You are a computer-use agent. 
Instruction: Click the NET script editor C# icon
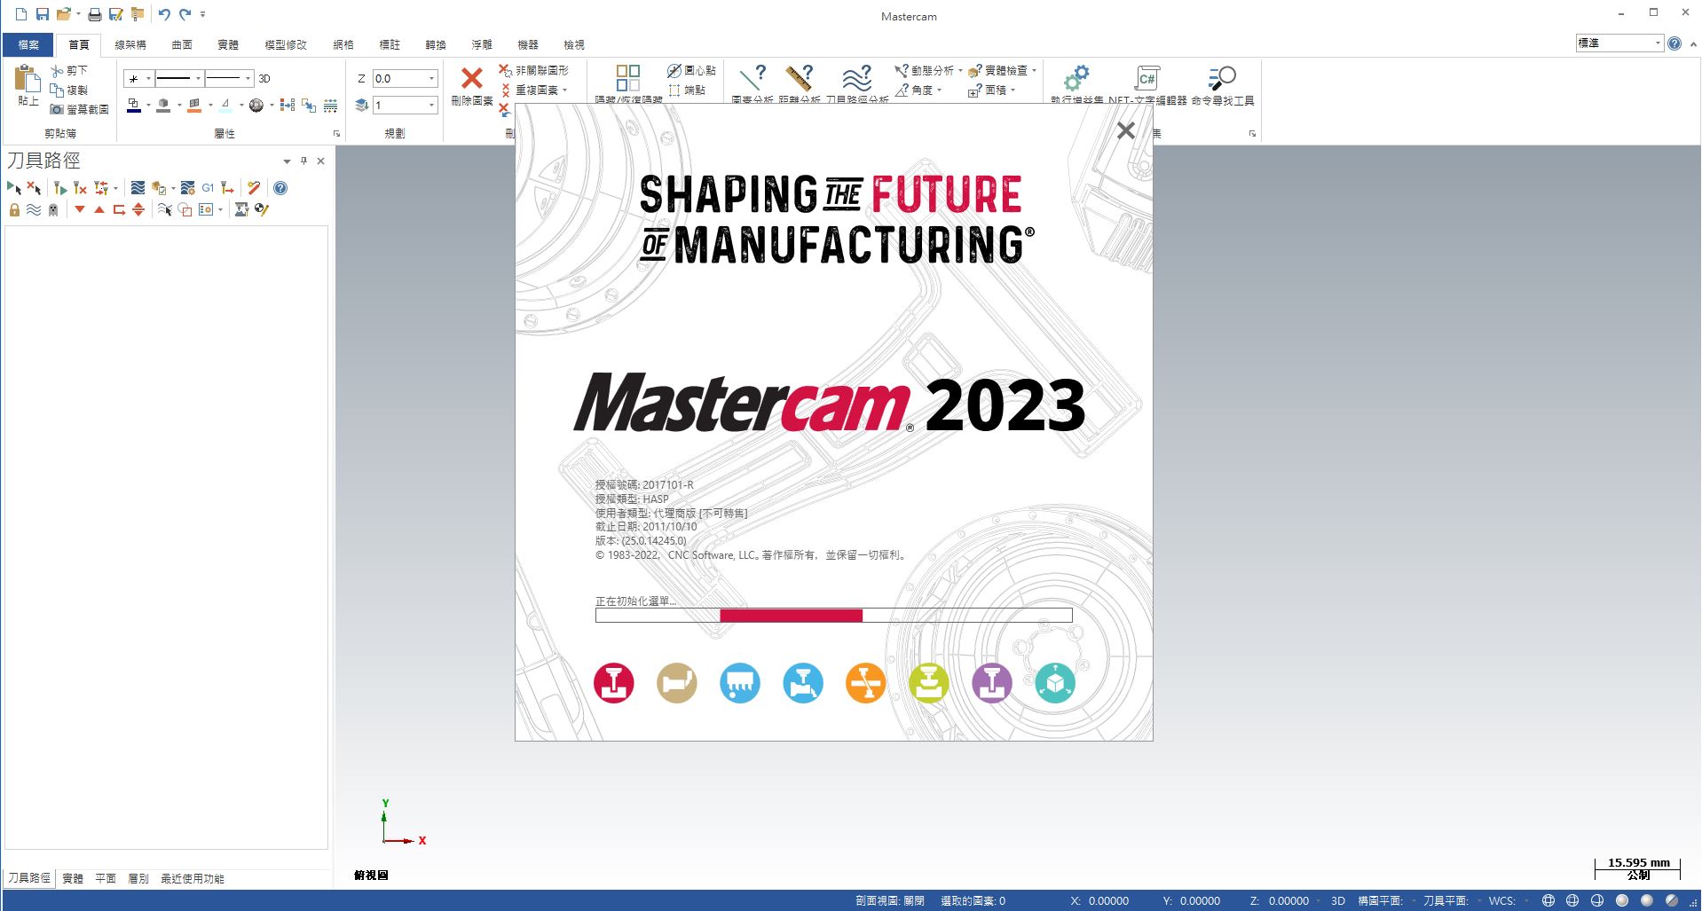[x=1146, y=78]
